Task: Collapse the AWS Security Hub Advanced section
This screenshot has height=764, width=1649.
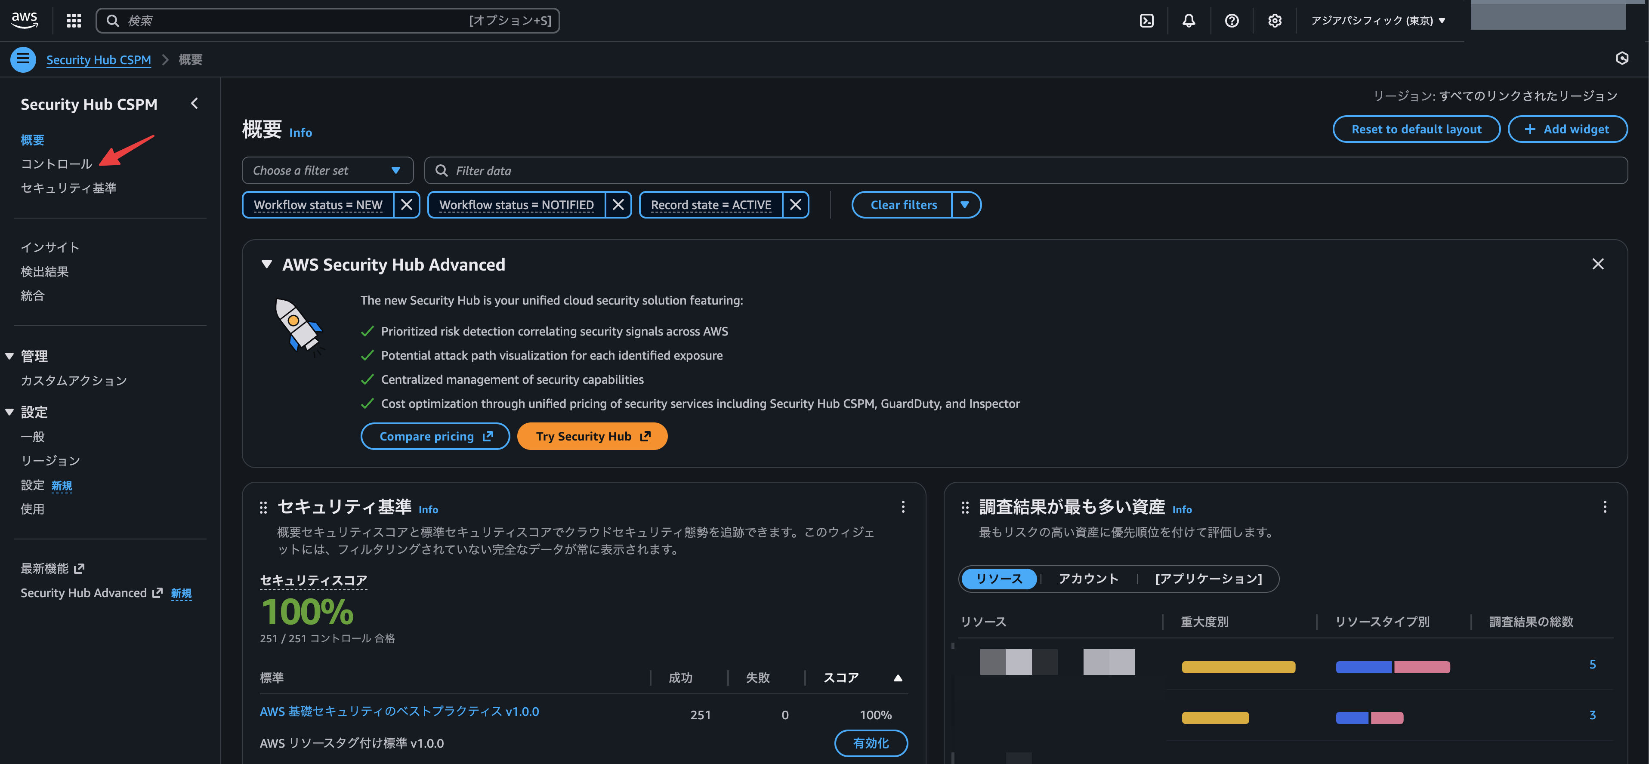Action: [267, 264]
